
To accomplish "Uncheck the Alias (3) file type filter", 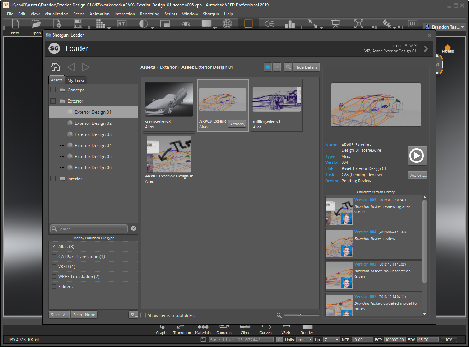I will tap(54, 246).
